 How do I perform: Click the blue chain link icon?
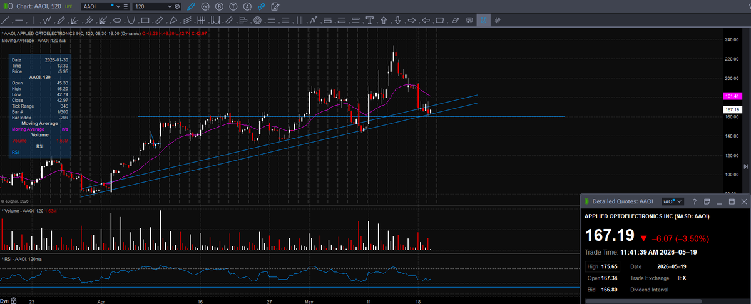click(261, 6)
